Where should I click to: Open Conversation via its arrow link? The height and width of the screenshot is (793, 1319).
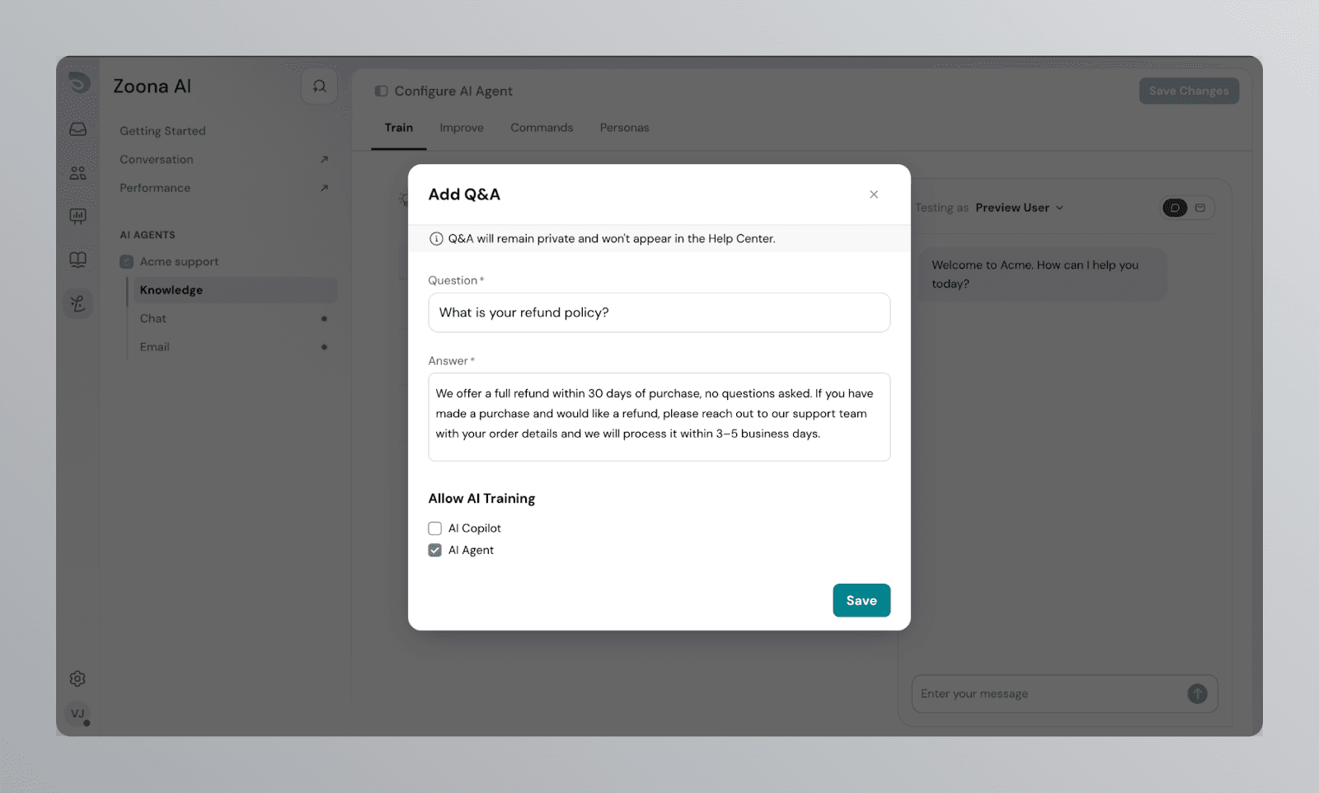pos(324,160)
